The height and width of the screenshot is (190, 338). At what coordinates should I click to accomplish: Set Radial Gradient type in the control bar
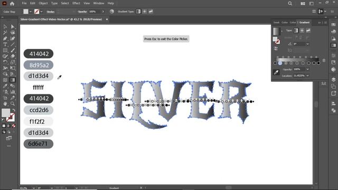point(145,12)
